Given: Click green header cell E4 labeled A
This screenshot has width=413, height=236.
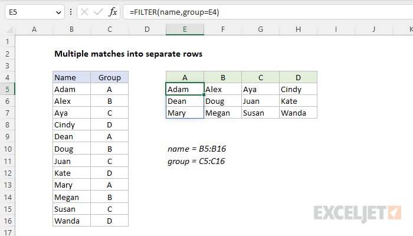Looking at the screenshot, I should point(185,77).
